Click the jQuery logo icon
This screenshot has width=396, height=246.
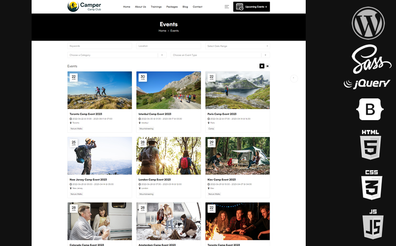click(367, 84)
